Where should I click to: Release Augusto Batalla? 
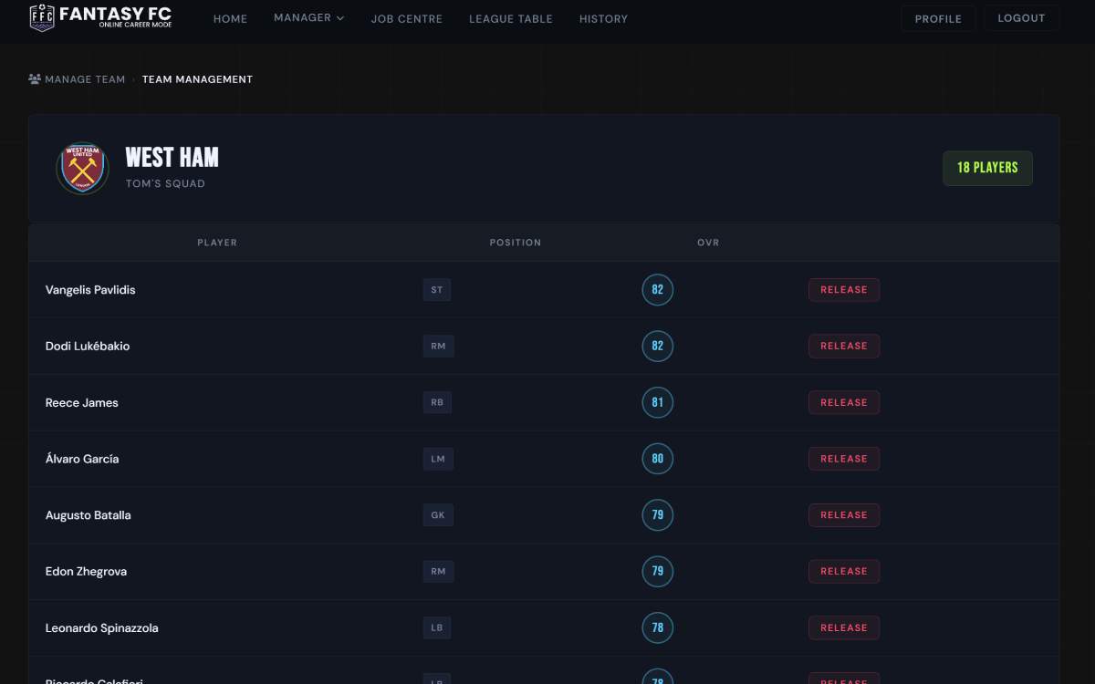tap(844, 515)
